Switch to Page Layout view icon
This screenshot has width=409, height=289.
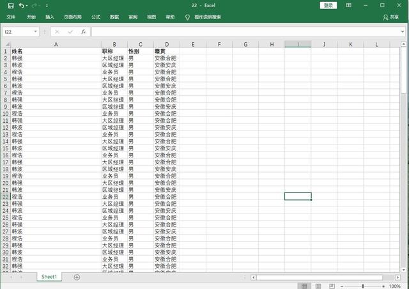pos(318,286)
